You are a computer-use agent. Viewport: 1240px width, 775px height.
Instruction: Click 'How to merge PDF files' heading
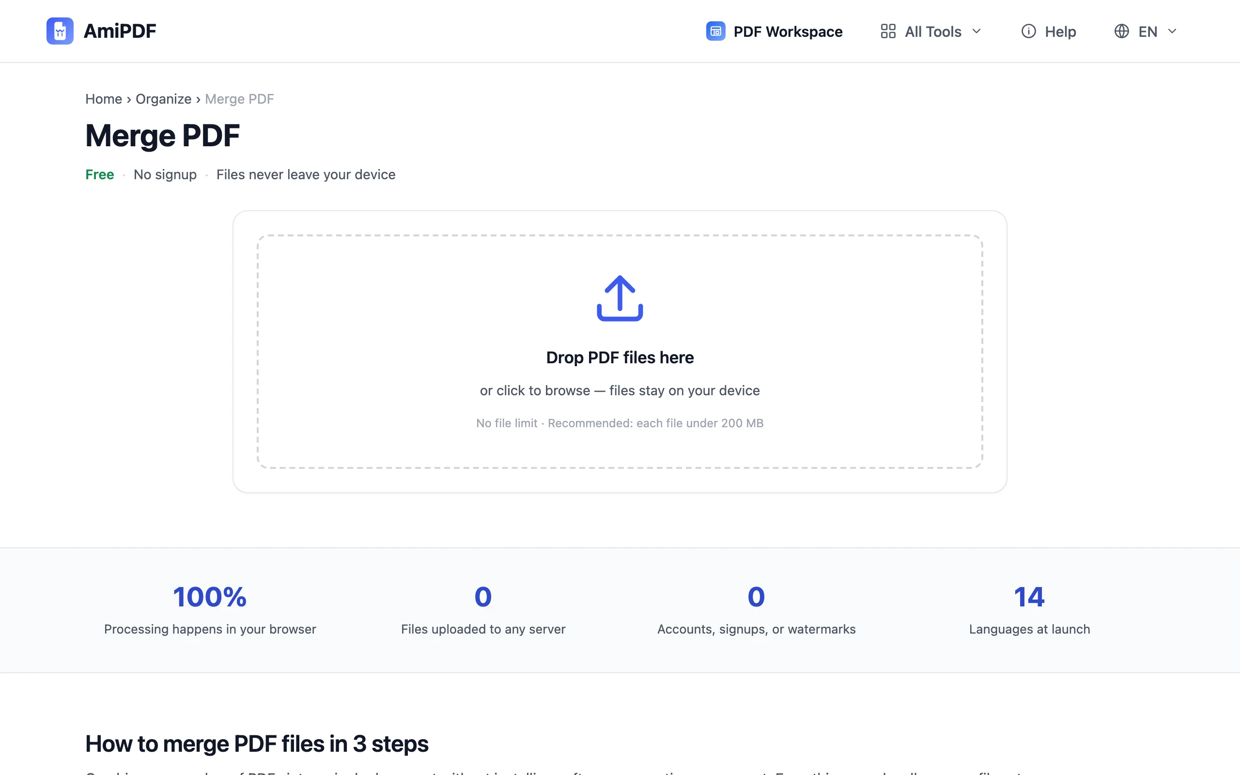coord(257,744)
